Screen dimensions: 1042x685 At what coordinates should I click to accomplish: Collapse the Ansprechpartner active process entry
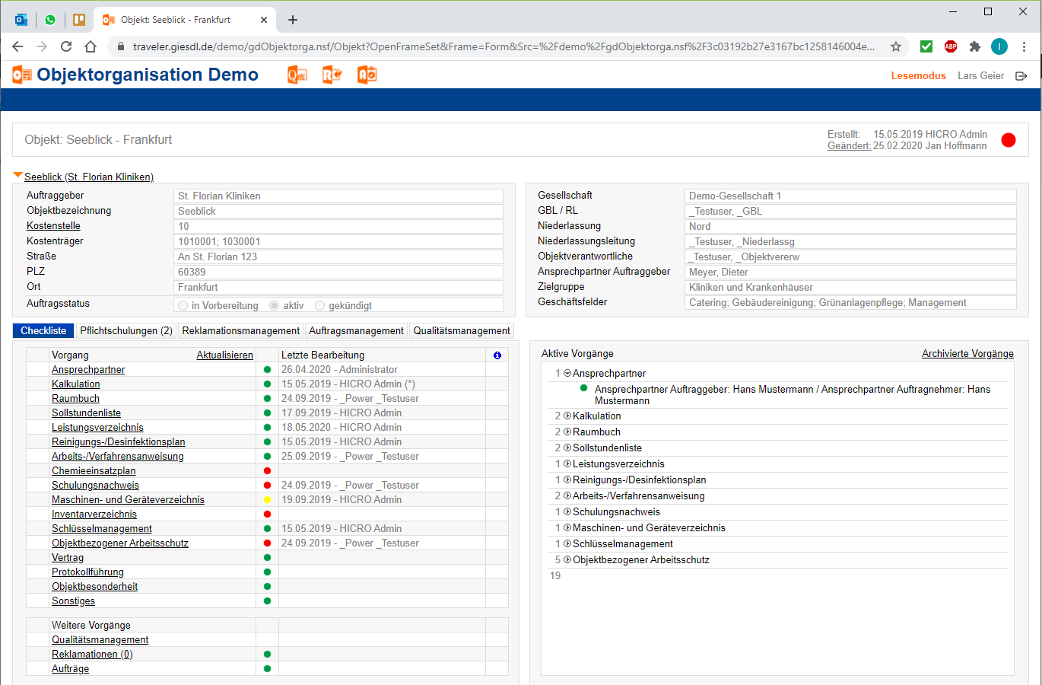click(x=567, y=374)
